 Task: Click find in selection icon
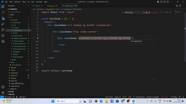(167, 12)
